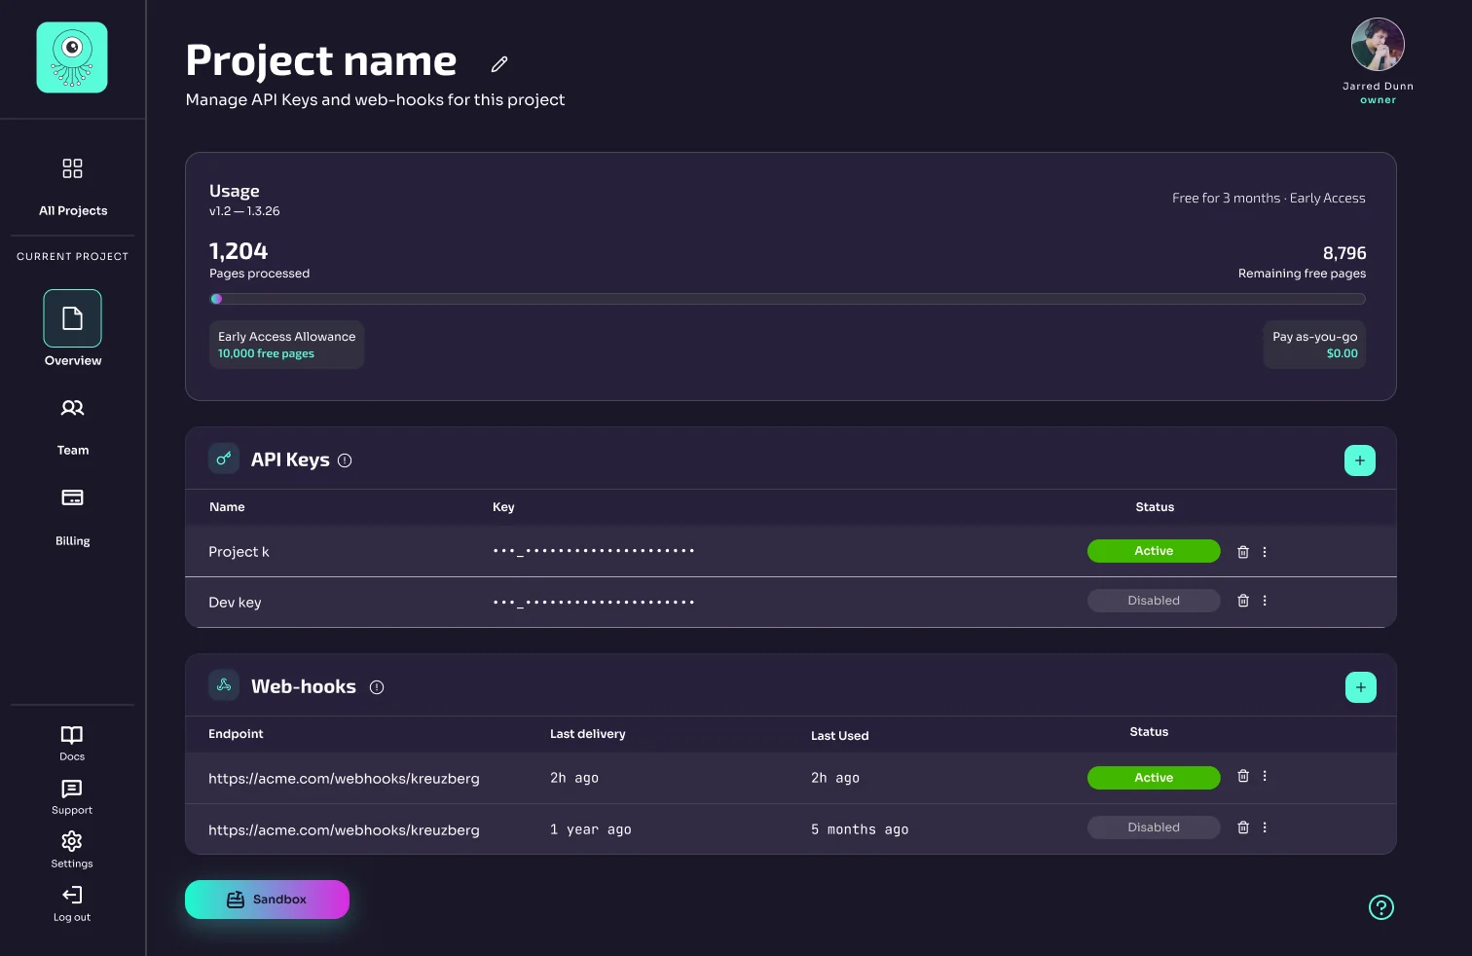Open options for web-hook delivered 2h ago
The image size is (1472, 956).
coord(1265,776)
